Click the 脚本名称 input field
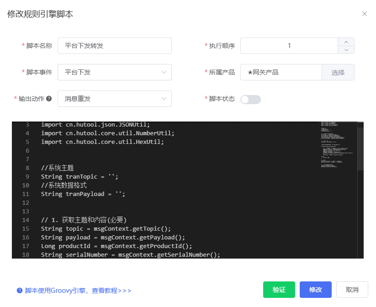The image size is (376, 307). point(115,46)
